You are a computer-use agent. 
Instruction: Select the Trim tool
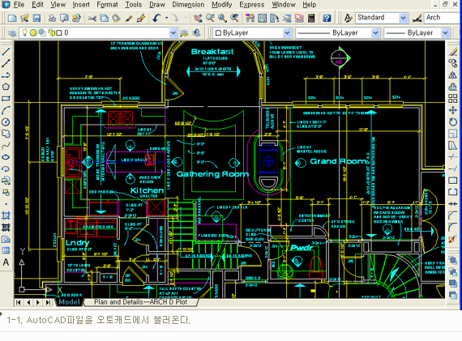point(453,157)
